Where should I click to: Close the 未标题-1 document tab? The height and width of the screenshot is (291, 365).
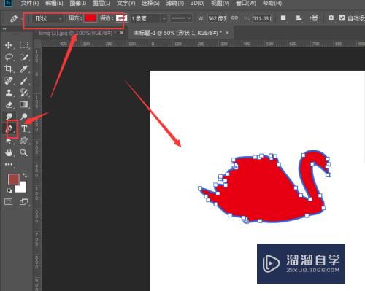click(x=227, y=33)
